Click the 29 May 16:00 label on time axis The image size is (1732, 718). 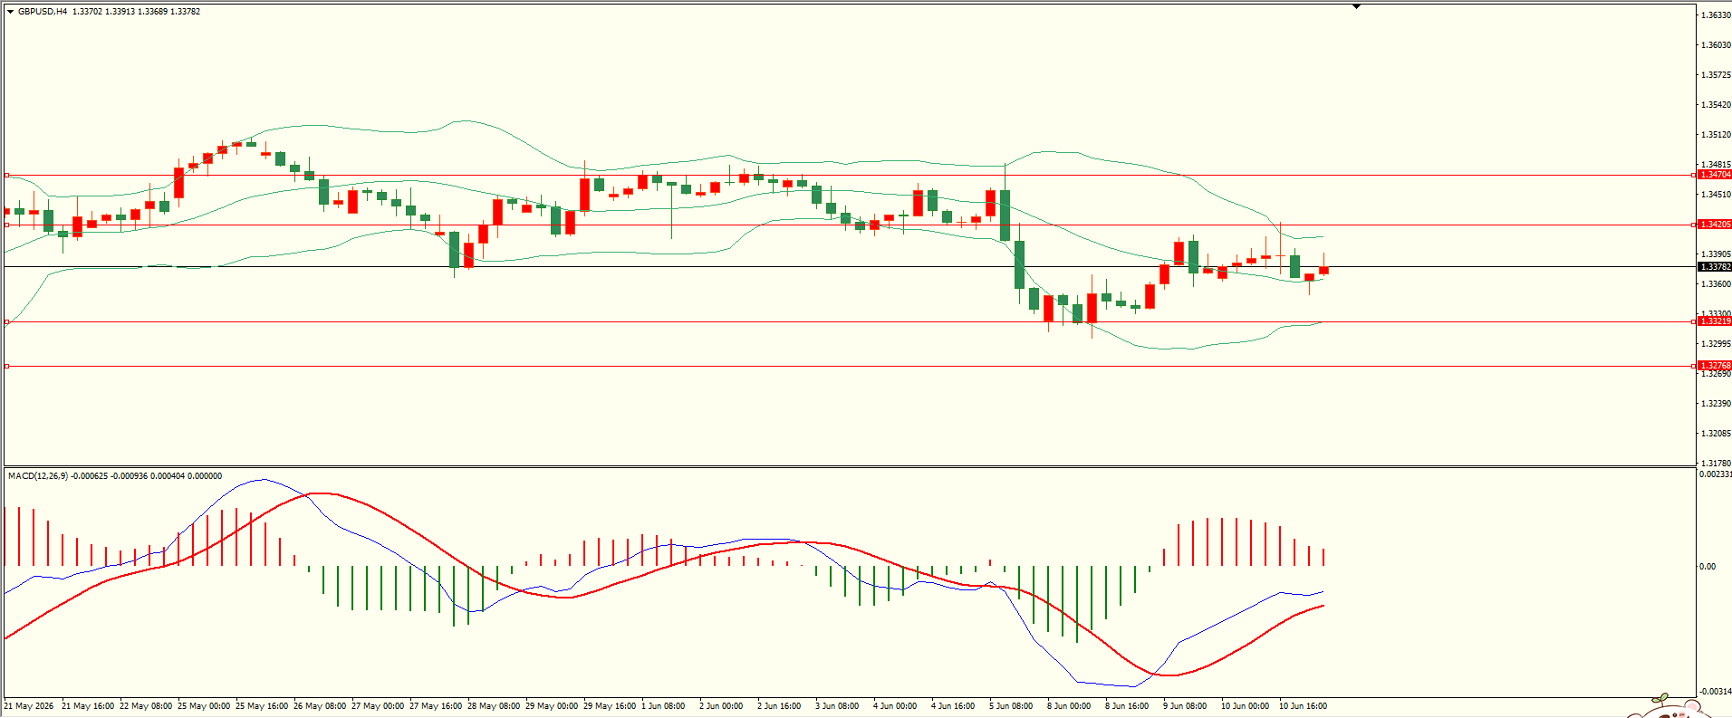pyautogui.click(x=610, y=706)
